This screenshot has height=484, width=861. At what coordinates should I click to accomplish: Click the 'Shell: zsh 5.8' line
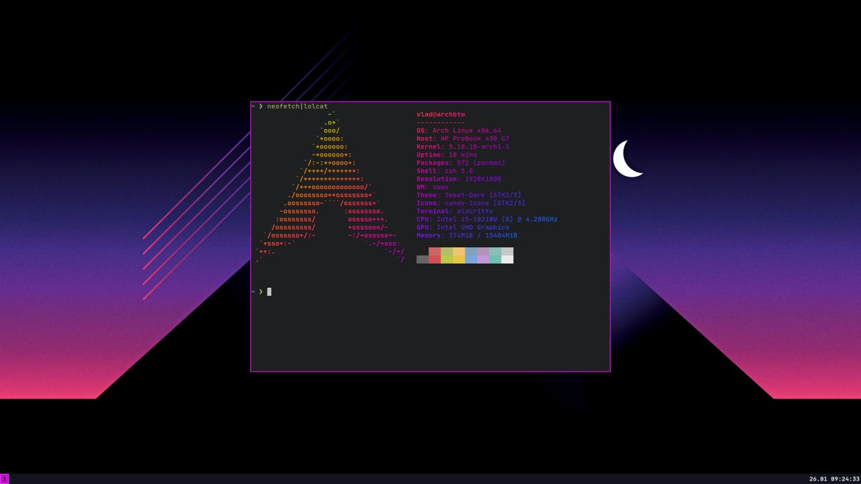445,171
